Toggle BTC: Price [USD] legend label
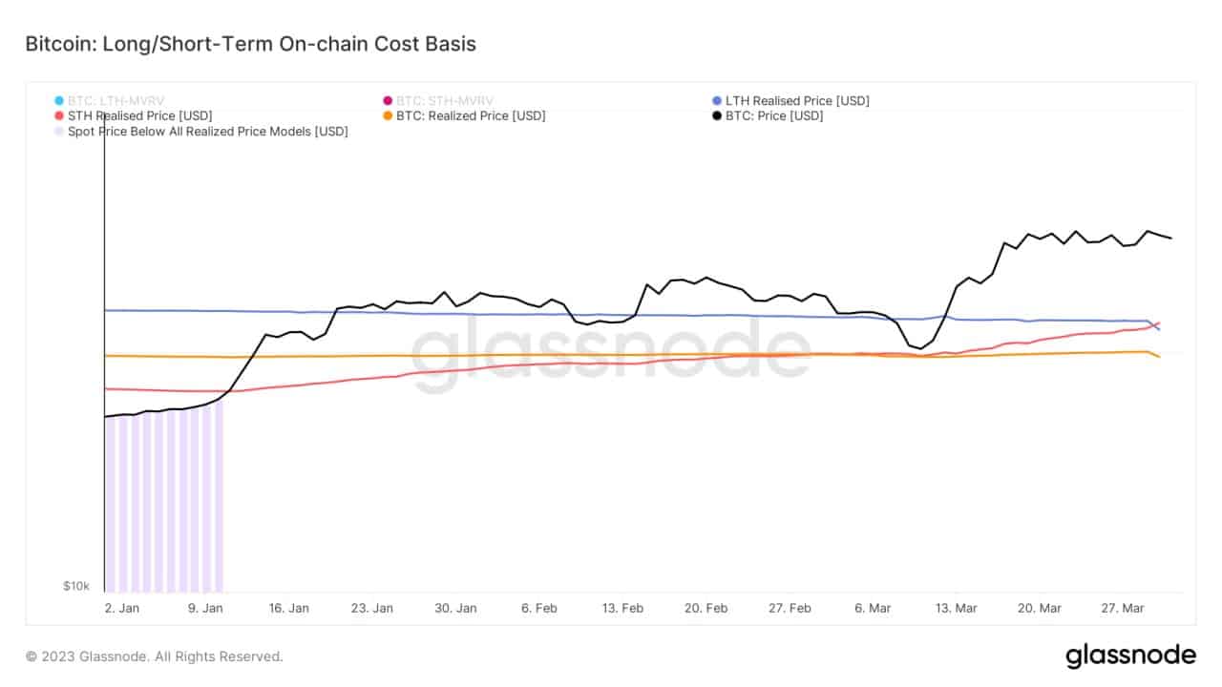 tap(774, 115)
